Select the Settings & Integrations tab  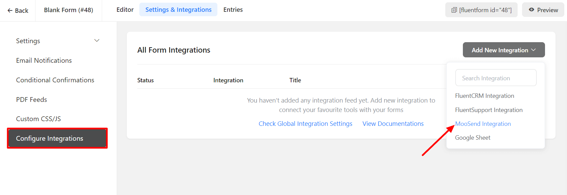[178, 10]
